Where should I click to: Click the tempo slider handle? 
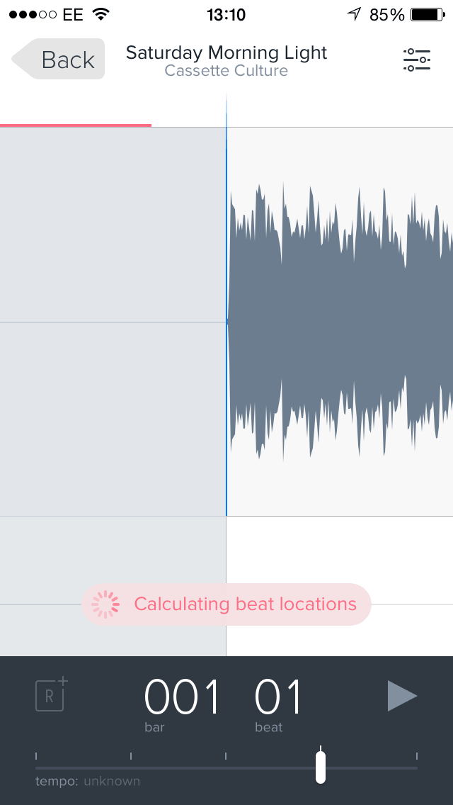[x=321, y=767]
